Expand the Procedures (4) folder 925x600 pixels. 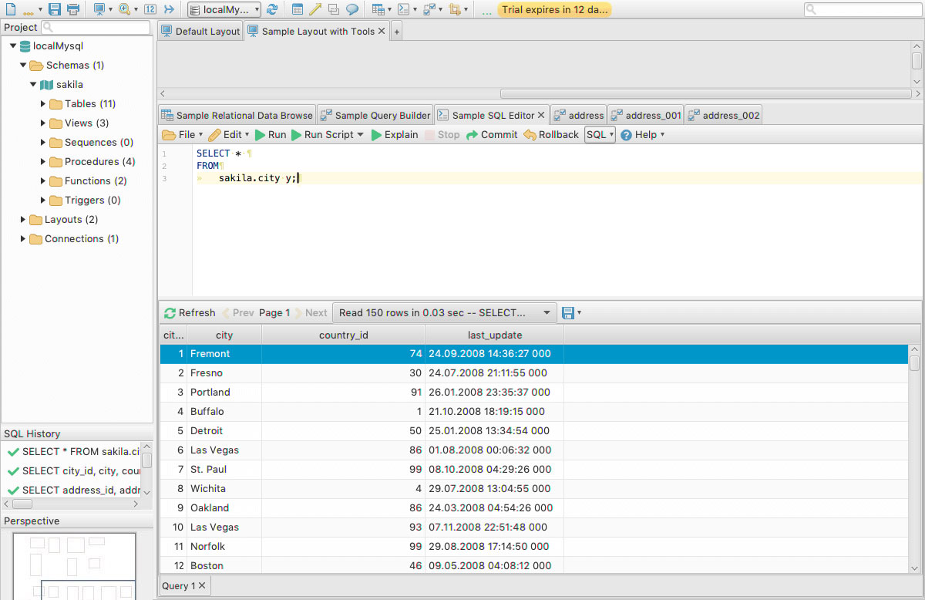coord(43,162)
